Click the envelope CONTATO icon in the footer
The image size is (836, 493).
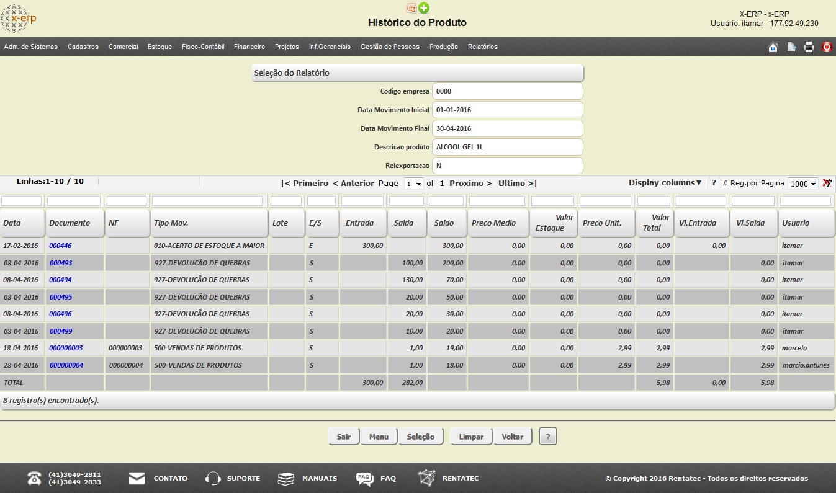click(x=137, y=478)
